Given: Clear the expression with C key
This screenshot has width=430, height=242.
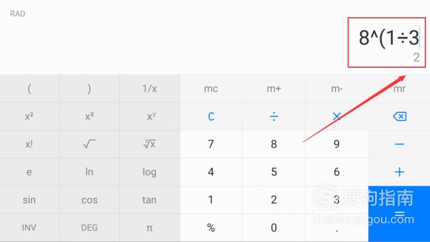Looking at the screenshot, I should (211, 117).
